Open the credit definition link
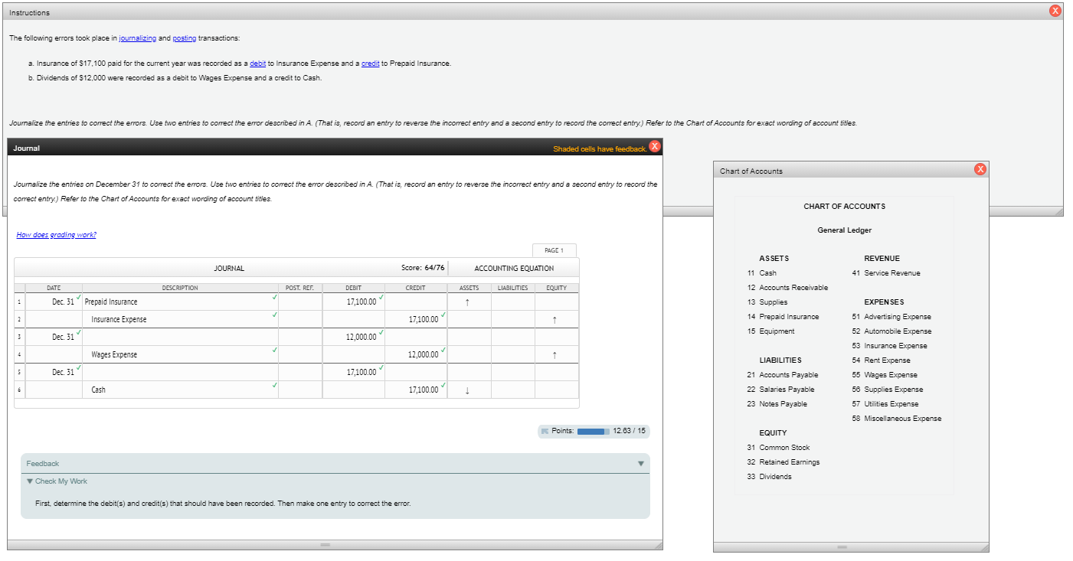This screenshot has height=561, width=1073. pos(371,63)
